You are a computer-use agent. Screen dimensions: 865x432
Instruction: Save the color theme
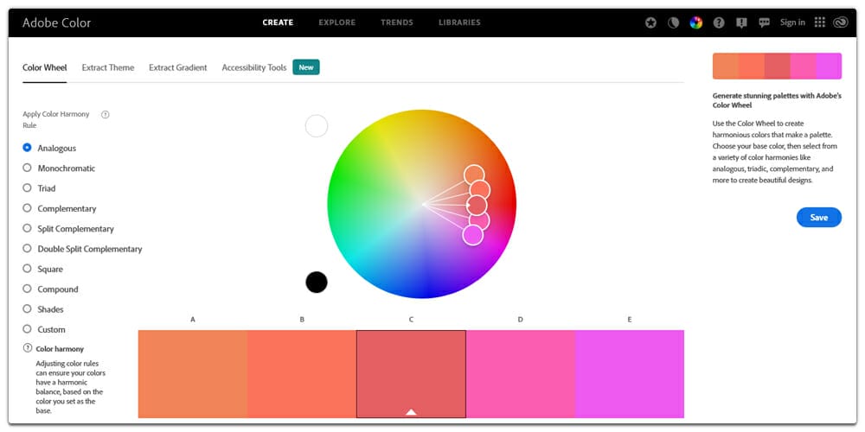pos(818,217)
